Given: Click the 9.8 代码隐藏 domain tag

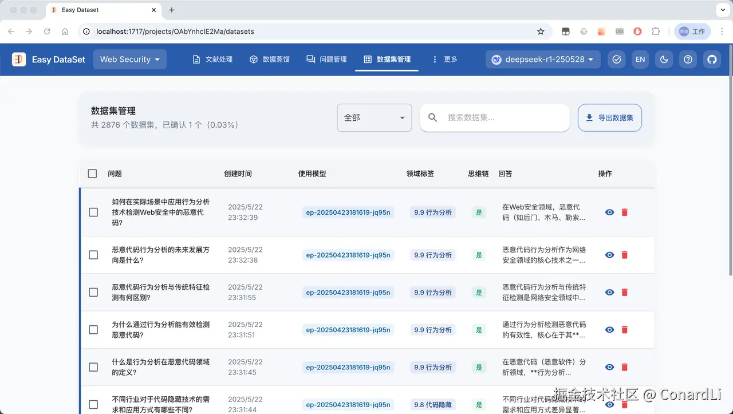Looking at the screenshot, I should click(433, 405).
